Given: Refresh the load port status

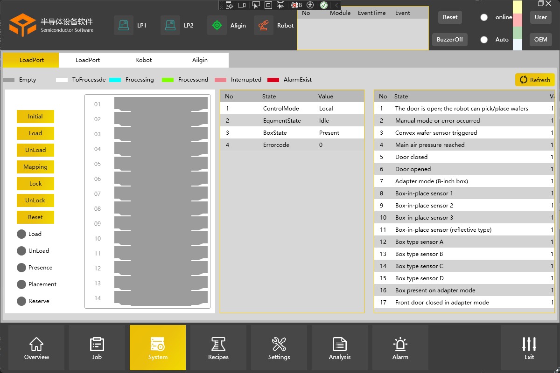Looking at the screenshot, I should 535,80.
